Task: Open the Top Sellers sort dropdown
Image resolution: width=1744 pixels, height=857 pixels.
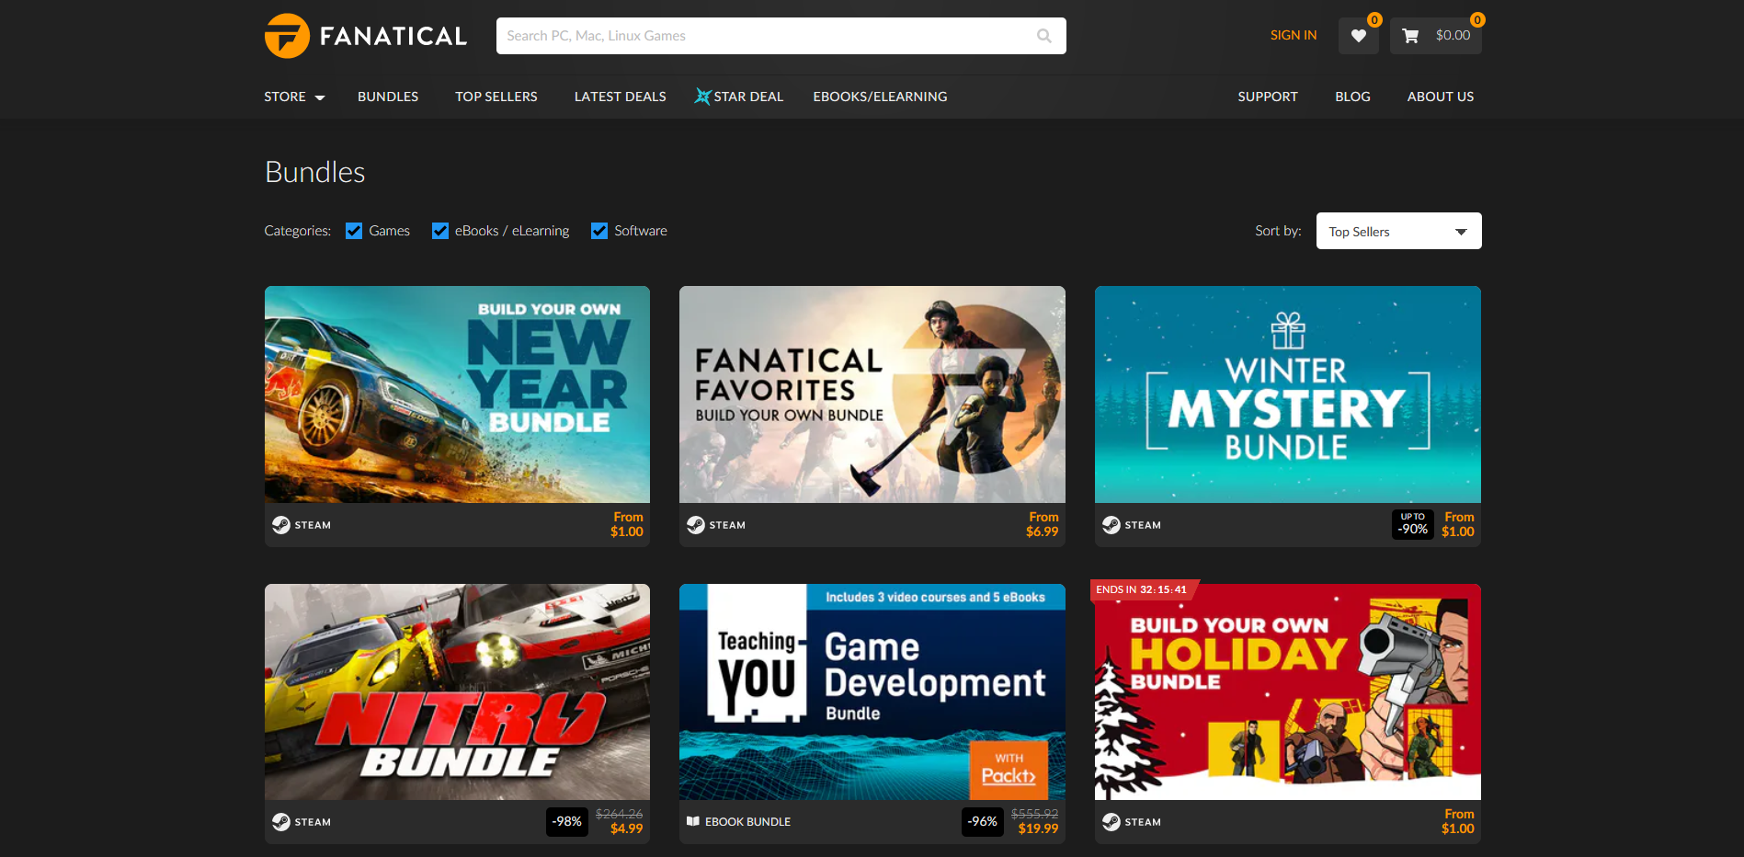Action: coord(1397,232)
